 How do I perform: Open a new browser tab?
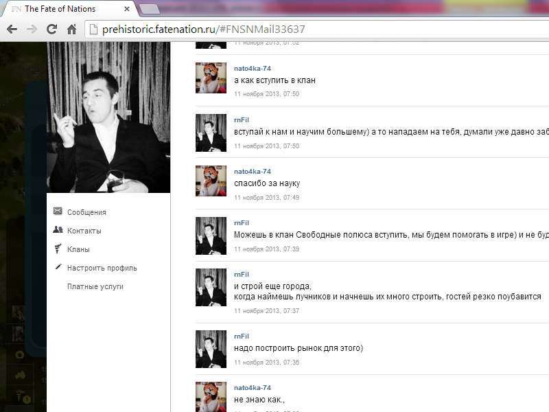click(150, 9)
